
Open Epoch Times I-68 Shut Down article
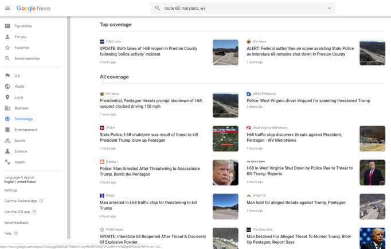300,171
